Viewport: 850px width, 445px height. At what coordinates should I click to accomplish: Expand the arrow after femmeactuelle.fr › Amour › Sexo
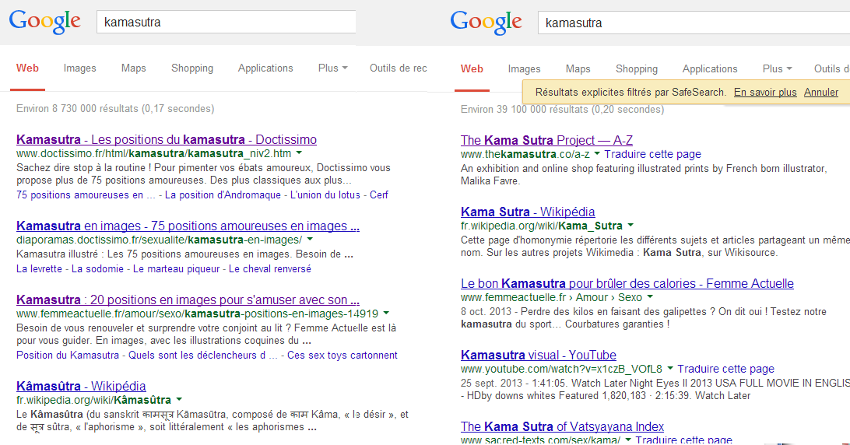650,297
